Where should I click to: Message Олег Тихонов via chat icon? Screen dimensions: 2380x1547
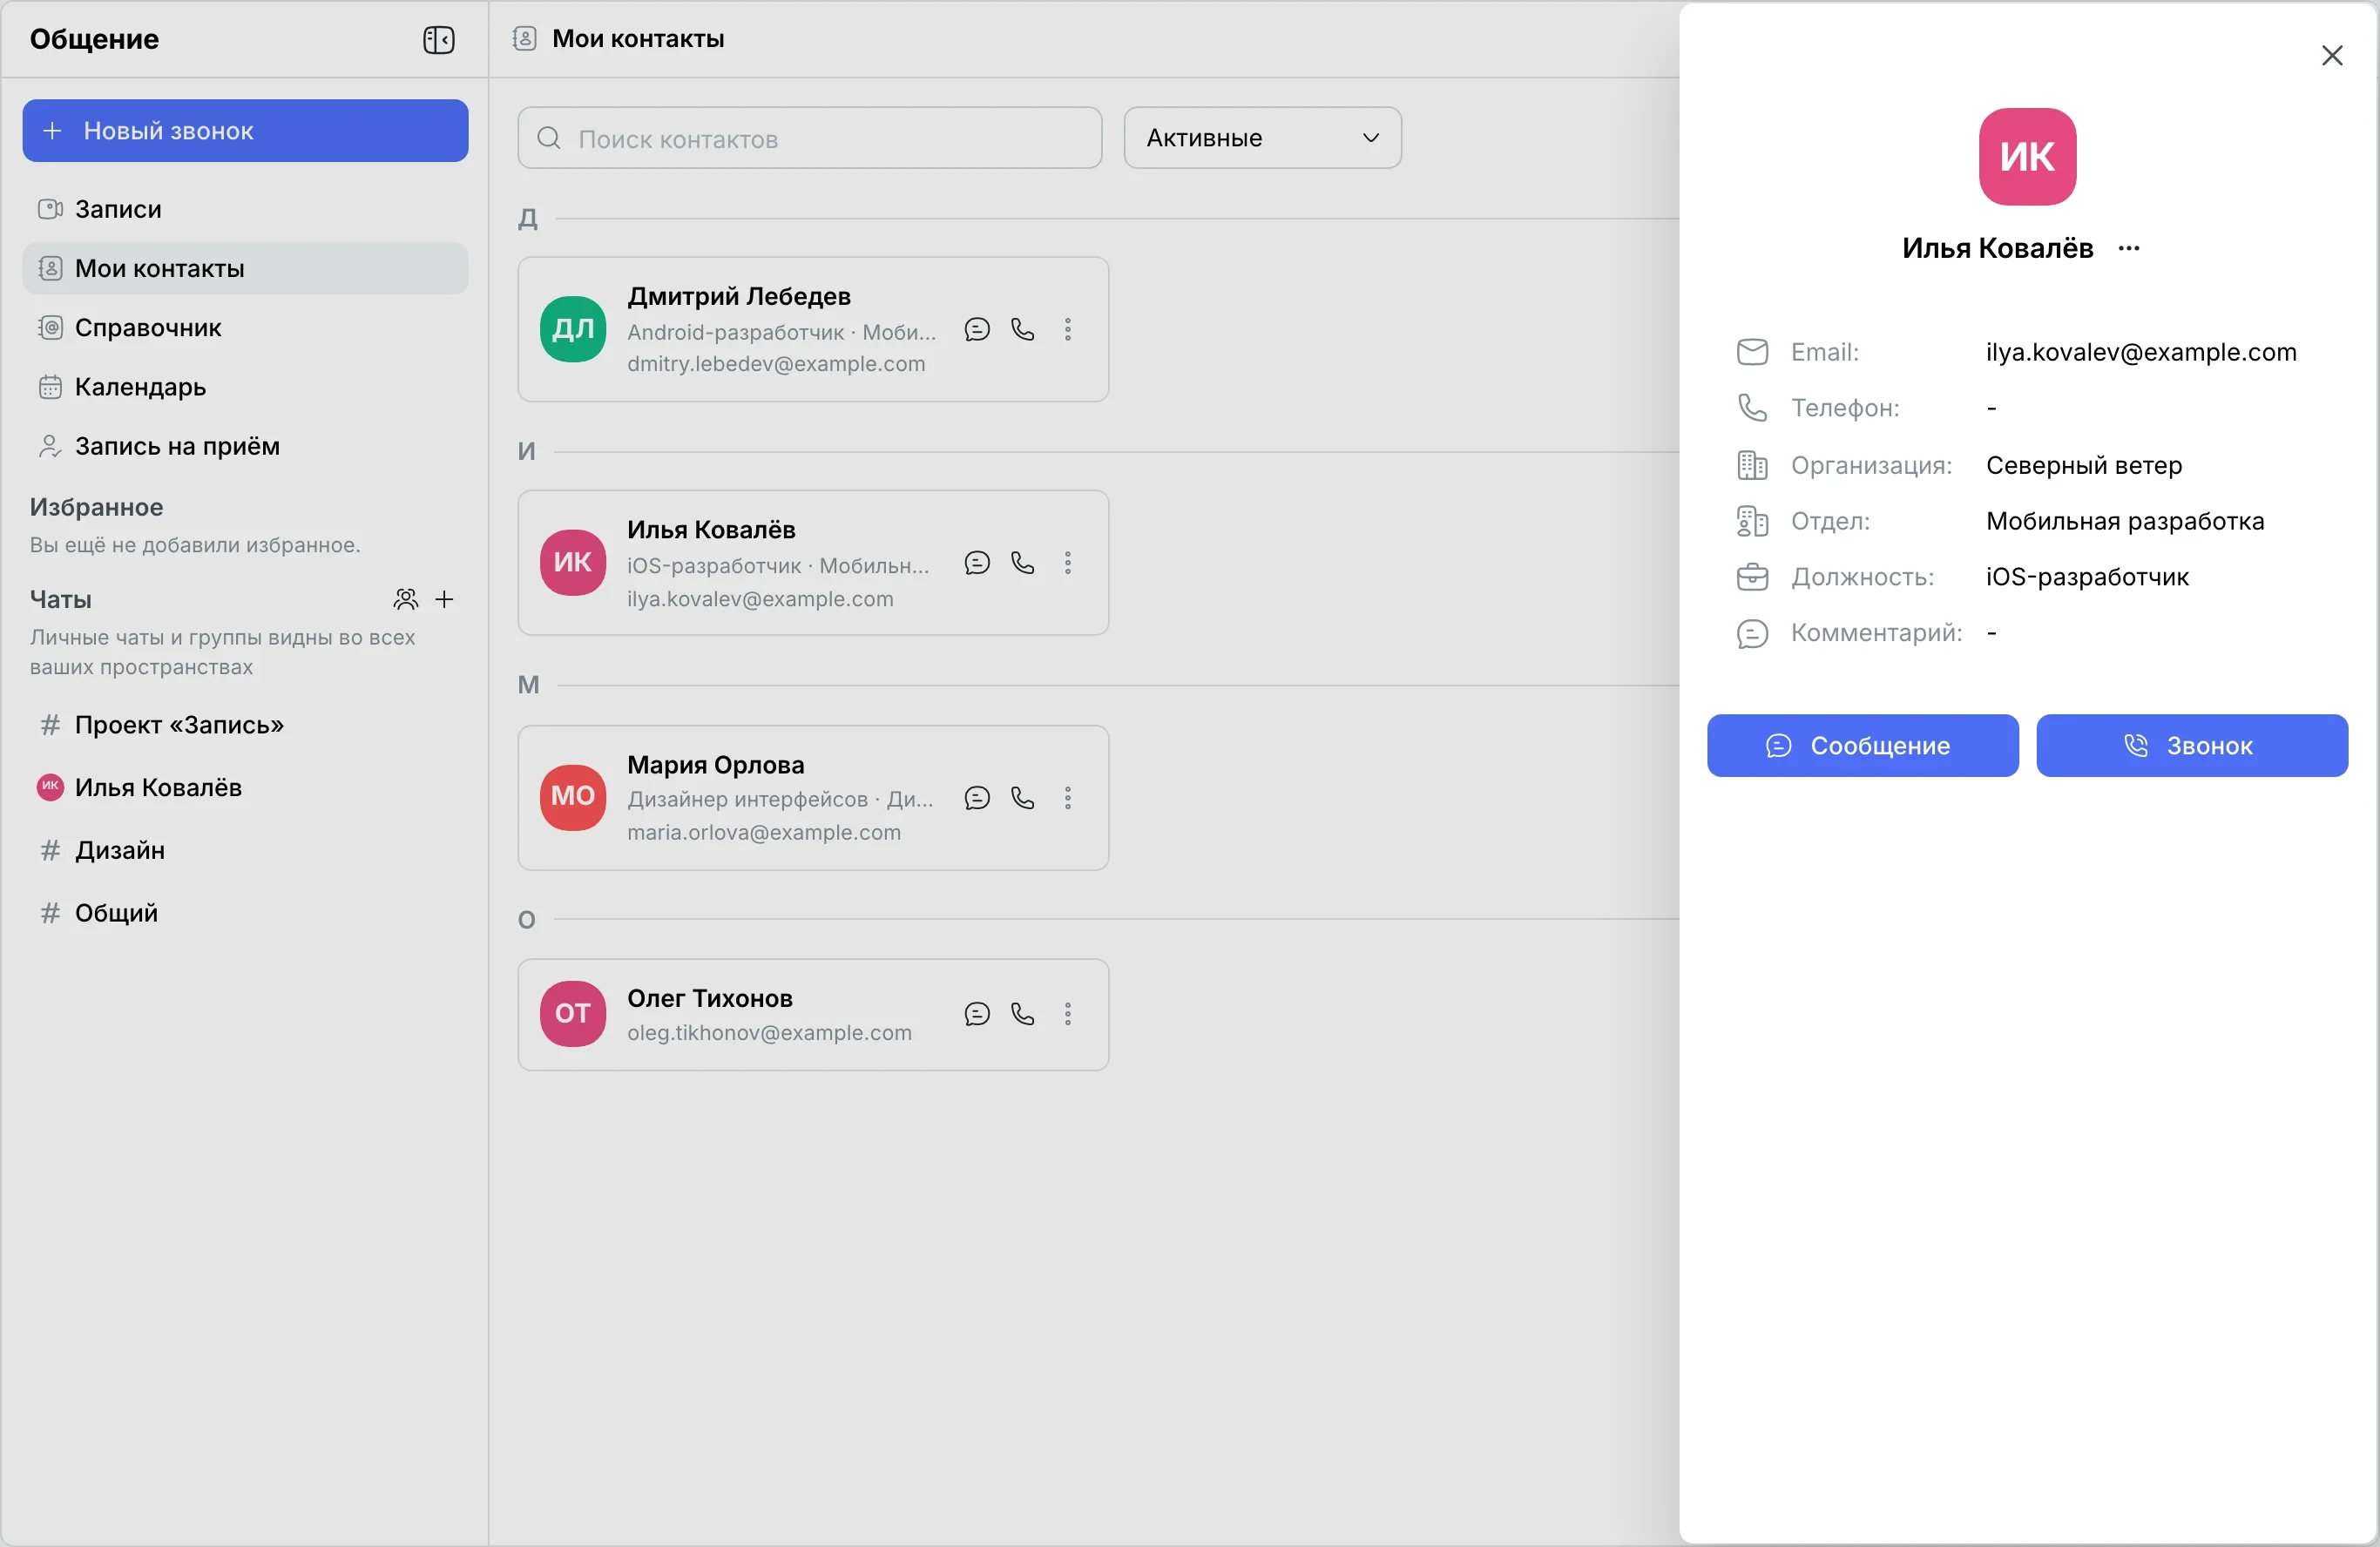pyautogui.click(x=977, y=1014)
